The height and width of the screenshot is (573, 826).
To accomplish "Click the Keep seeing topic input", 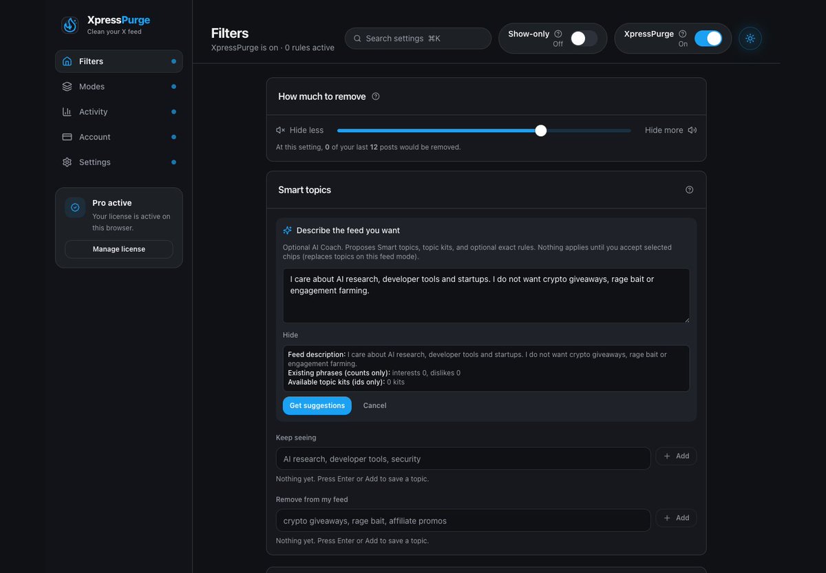I will coord(463,459).
